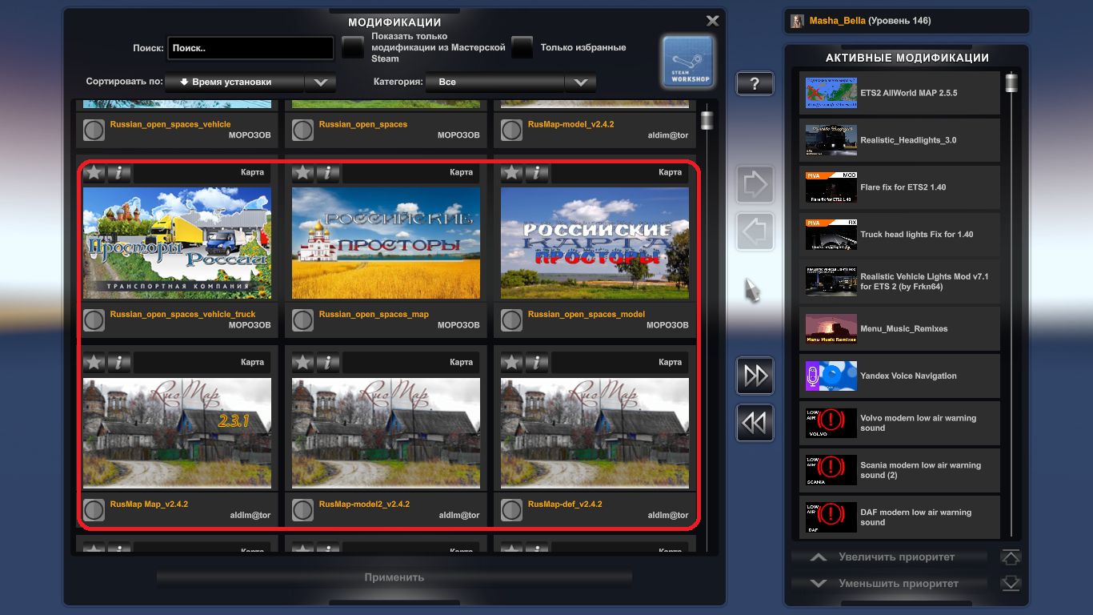Viewport: 1093px width, 615px height.
Task: Select Scania modern low air warning sound
Action: (899, 470)
